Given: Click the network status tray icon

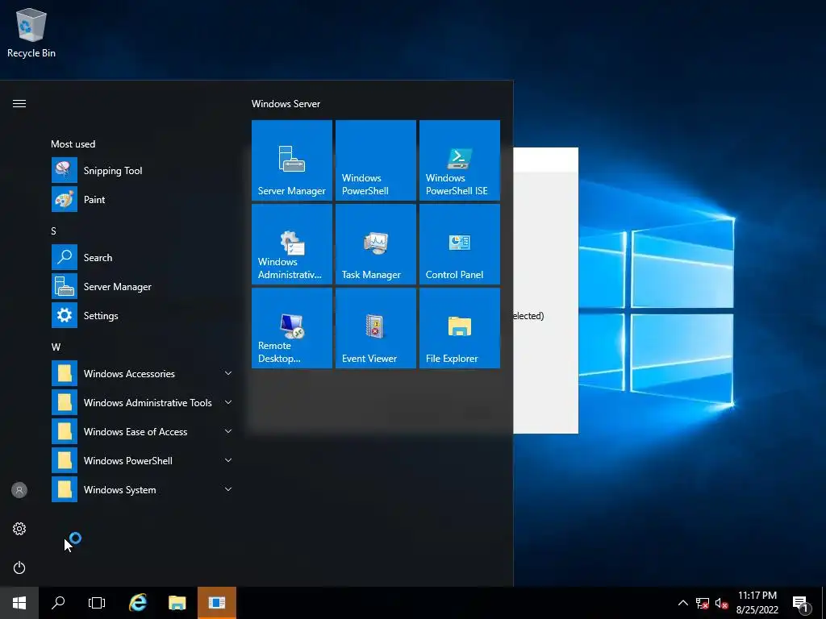Looking at the screenshot, I should pos(703,603).
